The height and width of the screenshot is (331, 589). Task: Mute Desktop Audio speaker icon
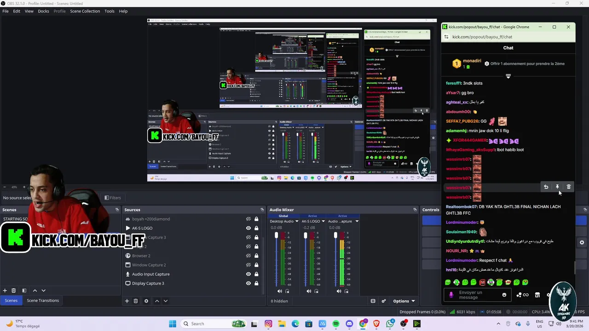[x=279, y=291]
